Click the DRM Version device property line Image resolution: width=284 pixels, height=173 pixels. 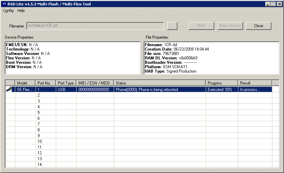[x=24, y=67]
